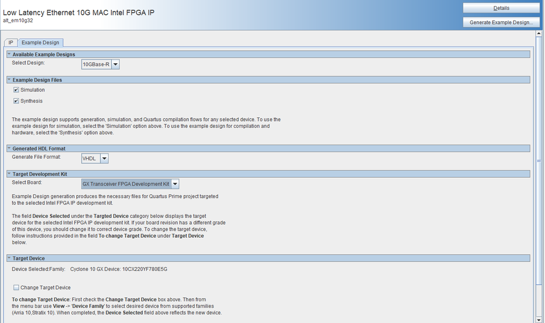
Task: Switch to the IP tab
Action: 11,43
